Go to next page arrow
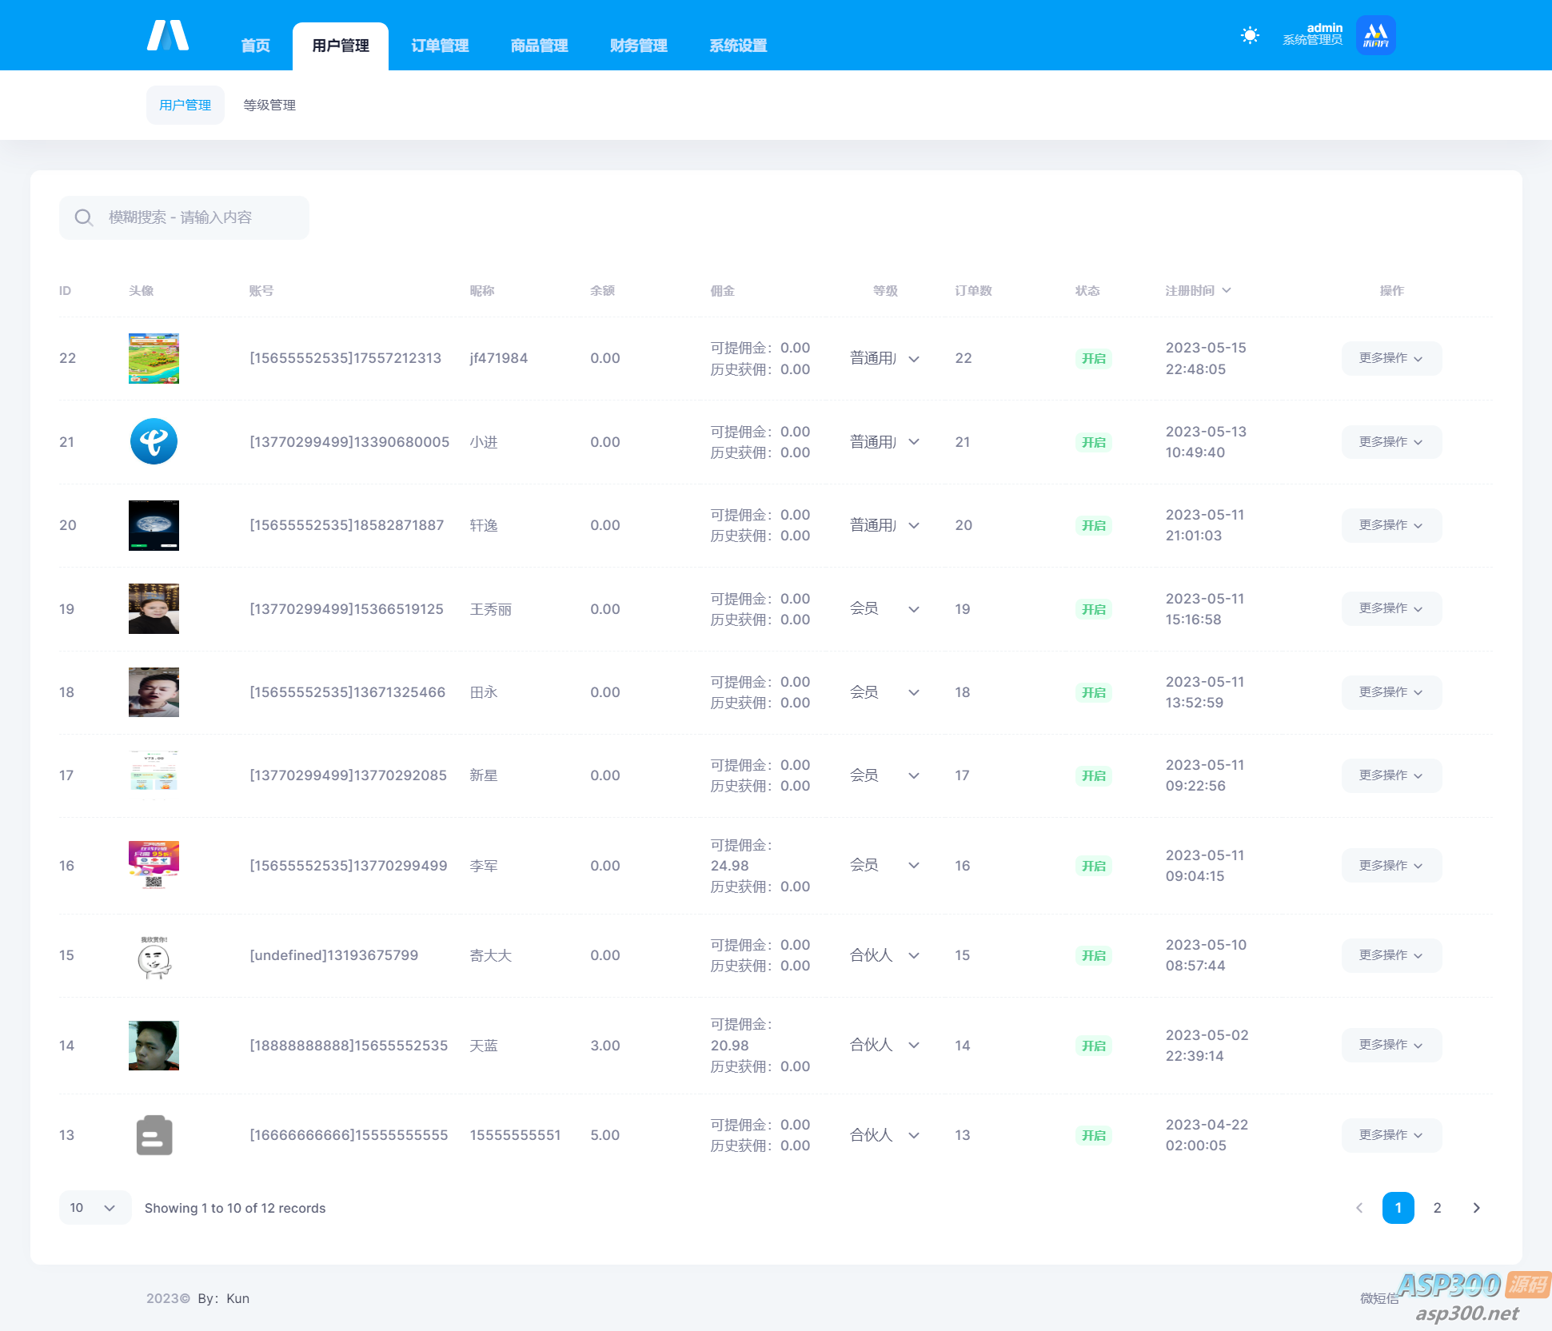Viewport: 1552px width, 1331px height. [x=1476, y=1208]
